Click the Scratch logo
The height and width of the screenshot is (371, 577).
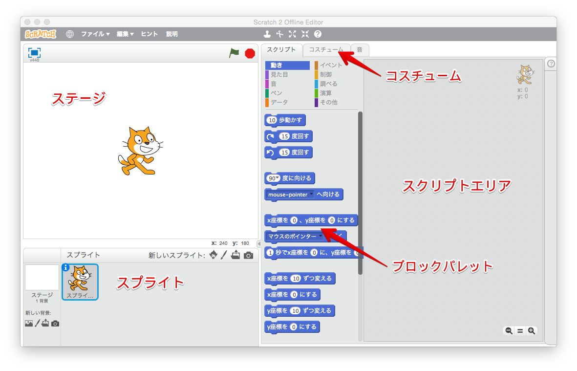[41, 34]
